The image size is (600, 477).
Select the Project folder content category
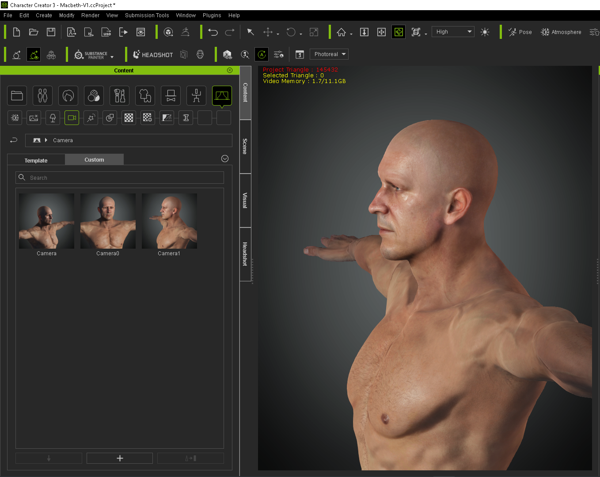(17, 95)
